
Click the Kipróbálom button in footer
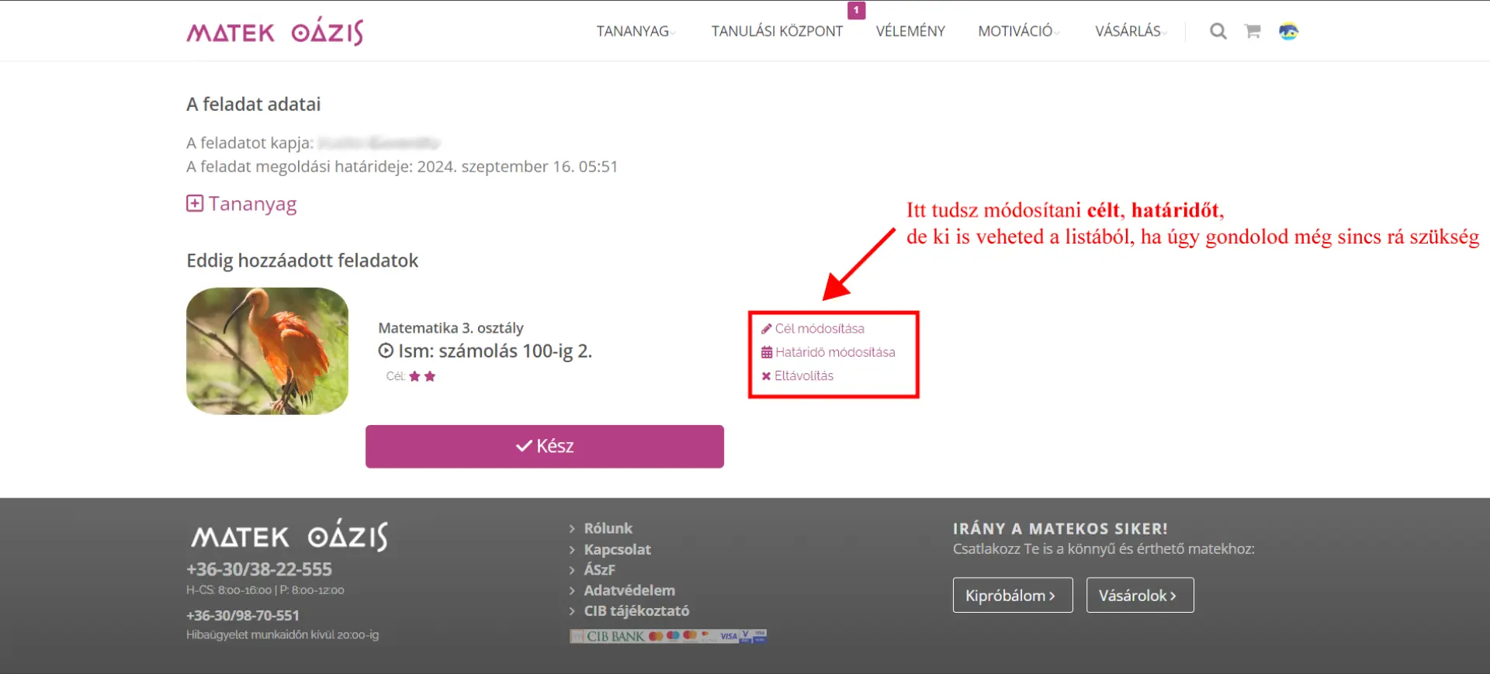[x=1012, y=595]
